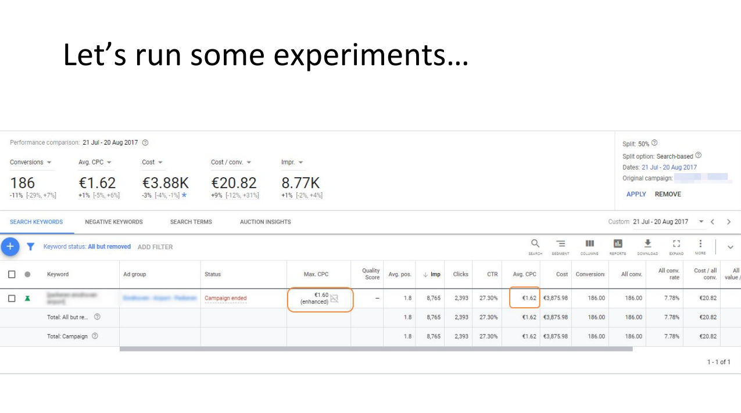Open the Columns selector

[589, 247]
